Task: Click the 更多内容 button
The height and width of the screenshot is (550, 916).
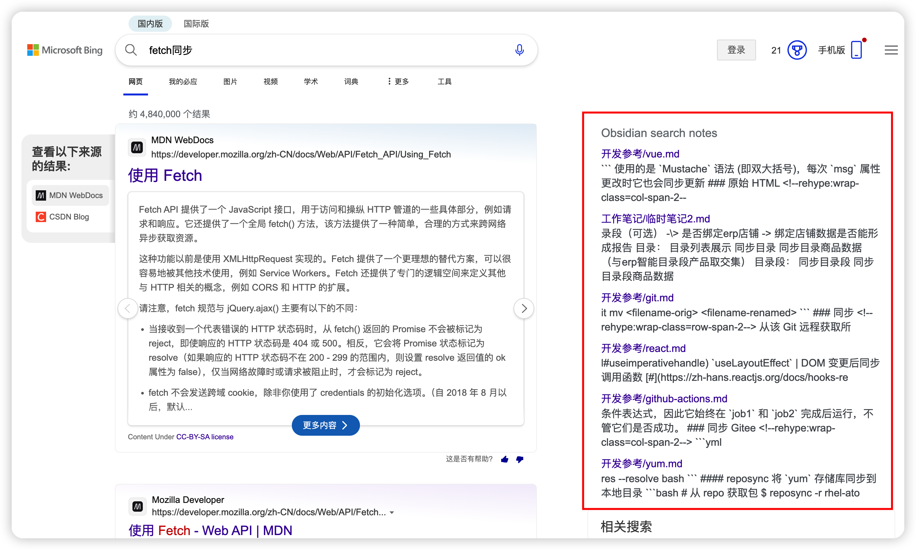Action: 325,425
